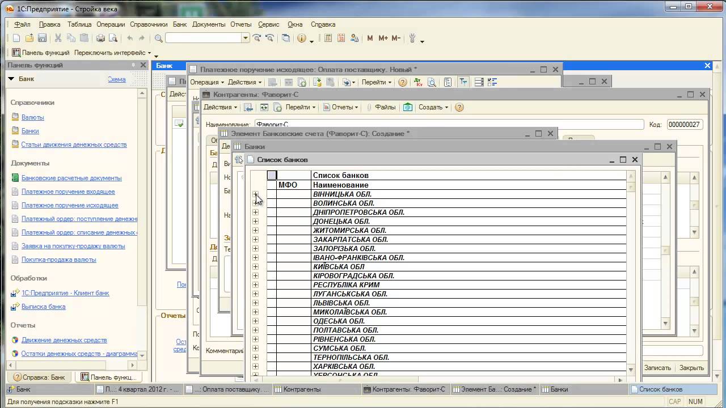This screenshot has width=726, height=408.
Task: Expand ЛЬВІВСЬКА ОБЛ. group
Action: coord(255,303)
